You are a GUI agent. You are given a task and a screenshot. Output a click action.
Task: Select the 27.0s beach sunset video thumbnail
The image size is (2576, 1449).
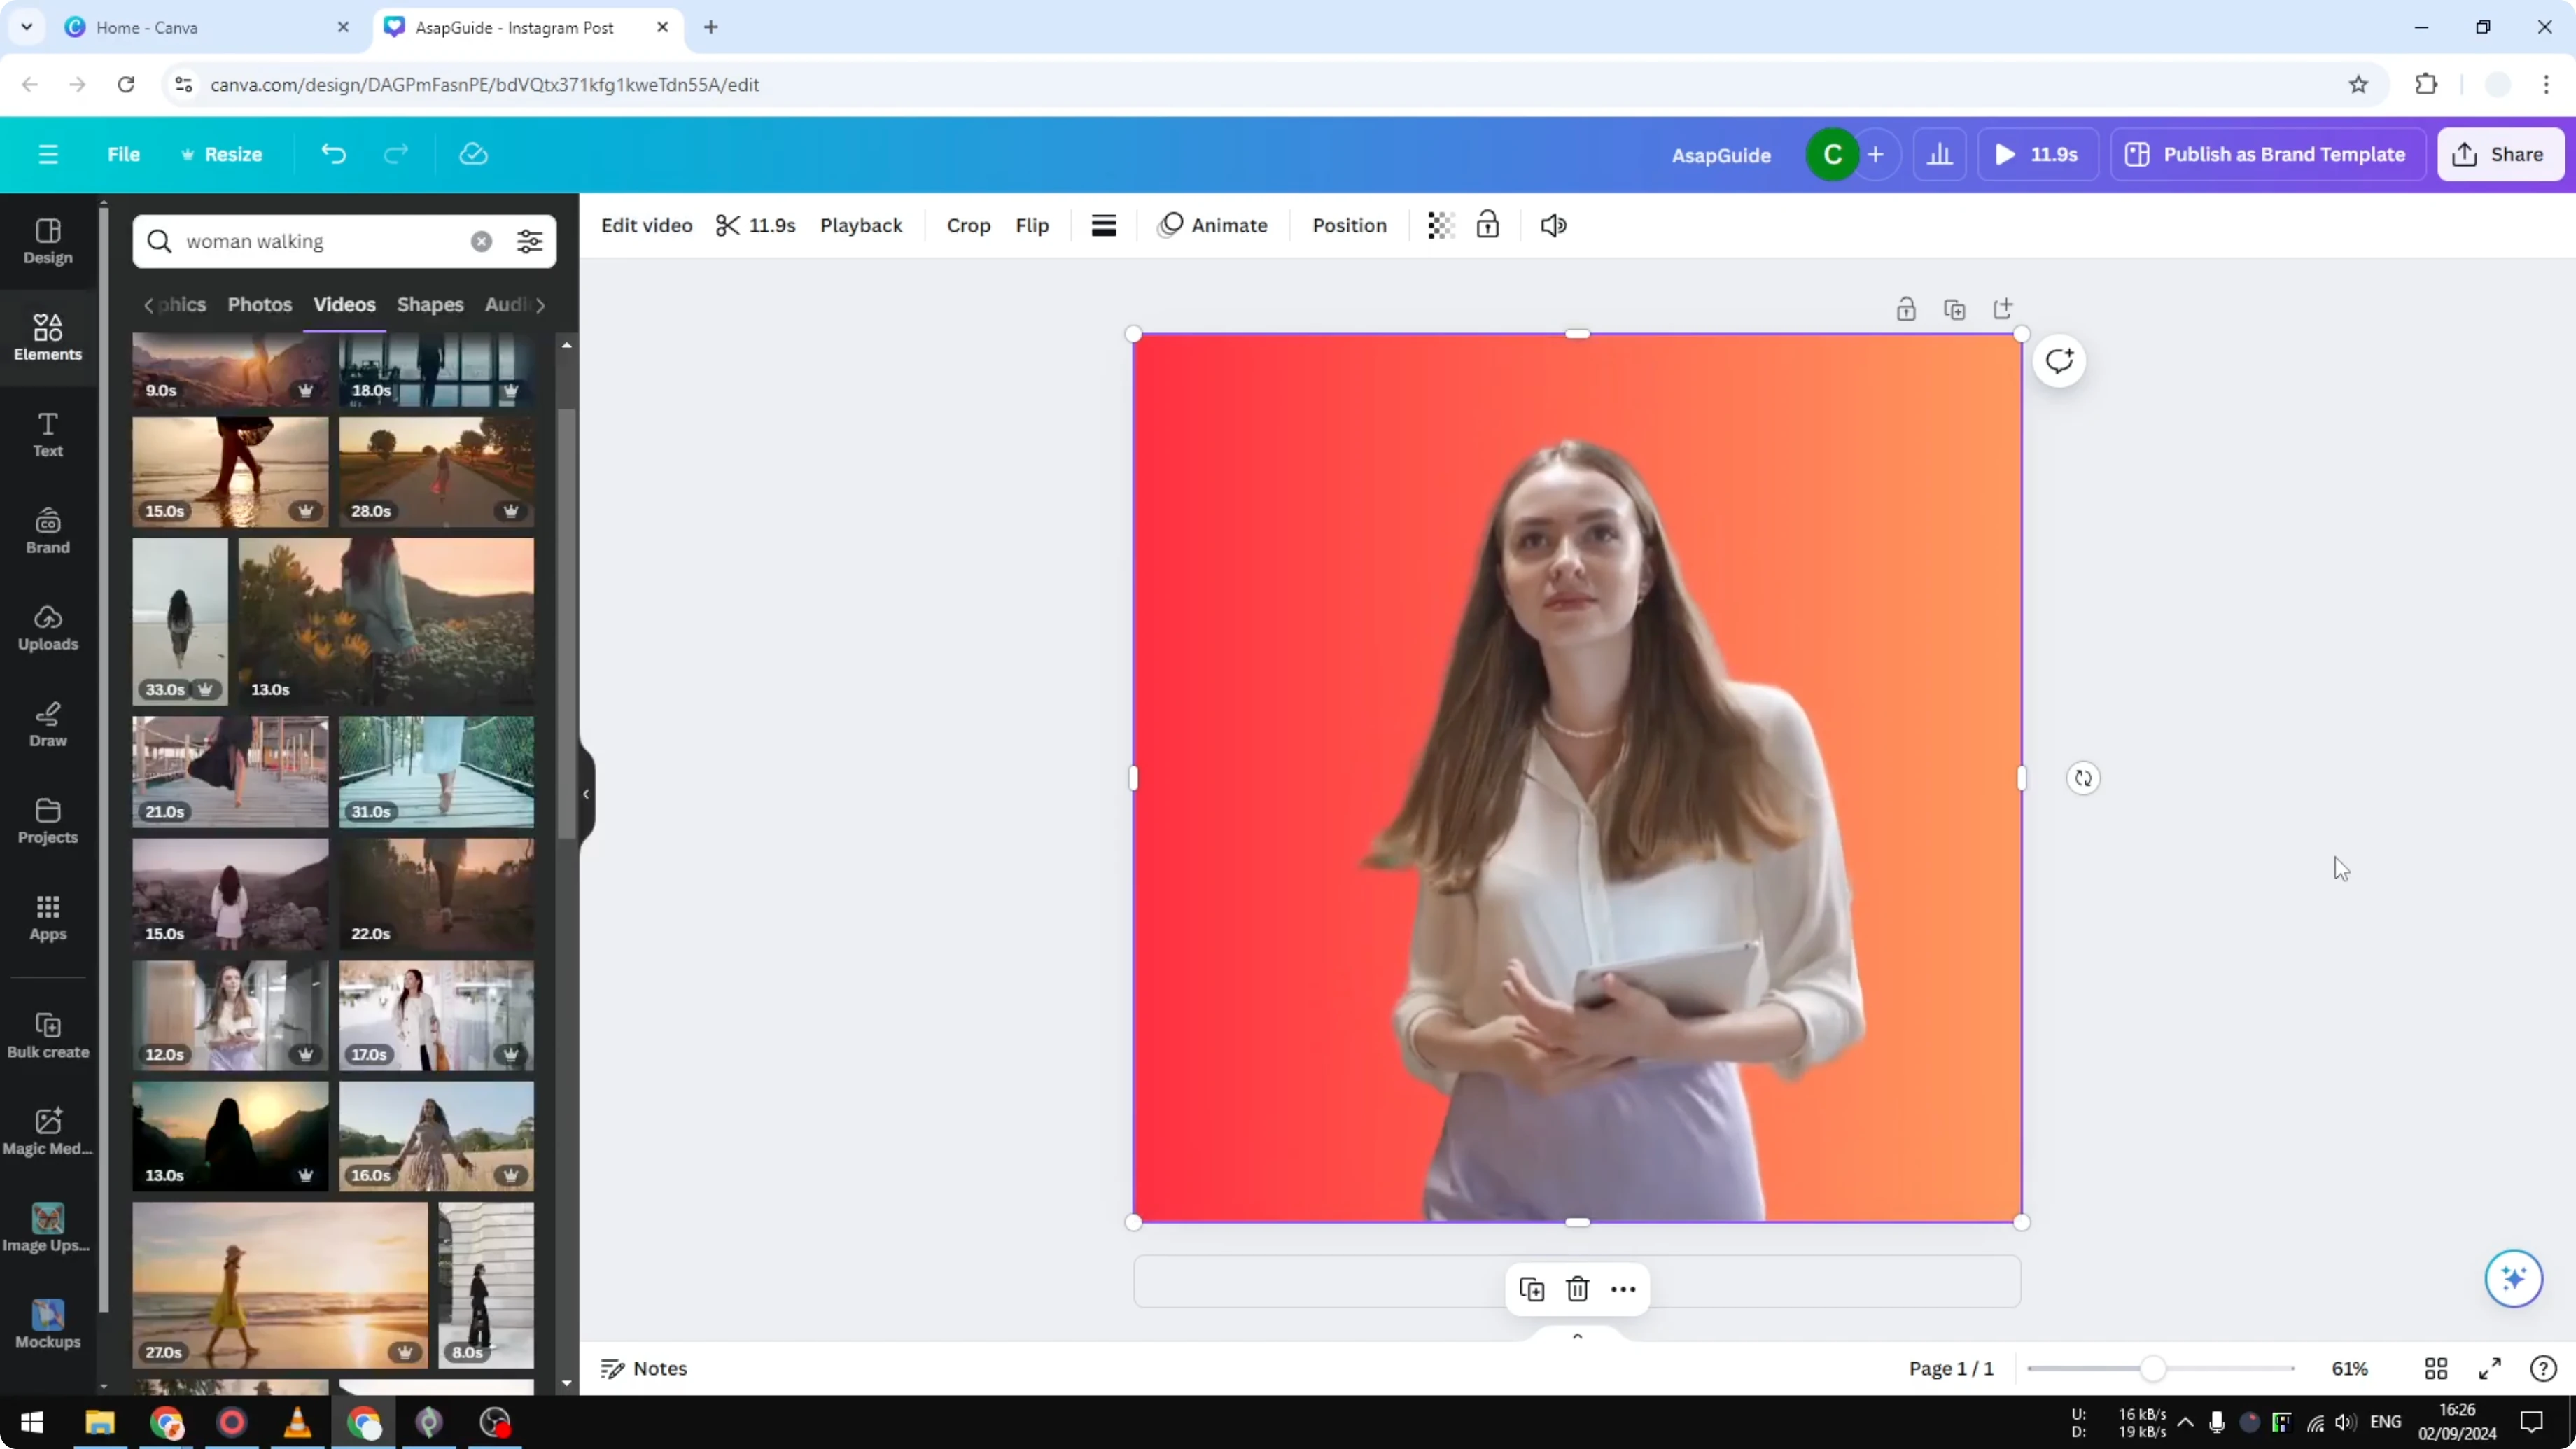(x=280, y=1285)
